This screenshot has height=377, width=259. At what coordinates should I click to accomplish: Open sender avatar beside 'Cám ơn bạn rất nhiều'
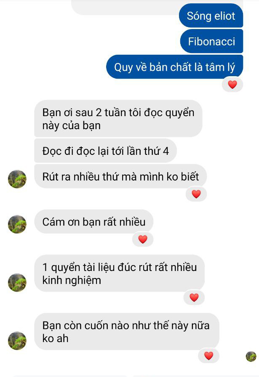pos(17,224)
